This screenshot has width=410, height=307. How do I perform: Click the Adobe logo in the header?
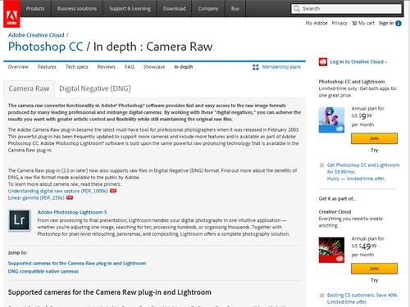click(x=11, y=14)
